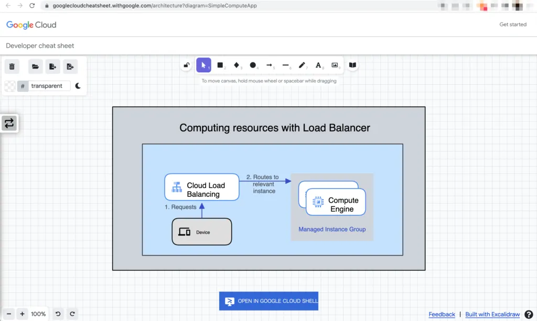
Task: Open the Library book icon
Action: [352, 65]
